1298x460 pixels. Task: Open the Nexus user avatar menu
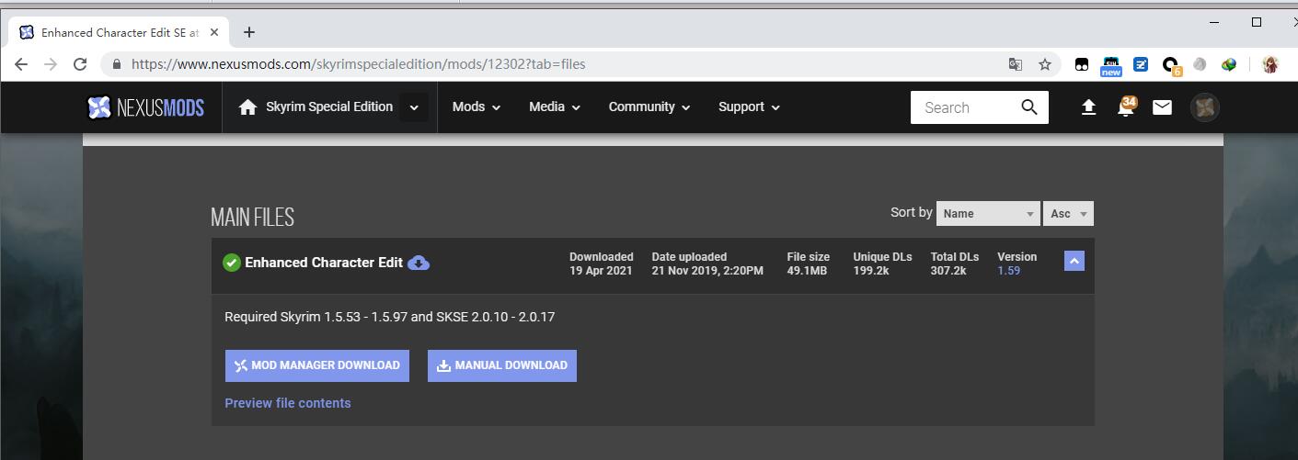1205,107
